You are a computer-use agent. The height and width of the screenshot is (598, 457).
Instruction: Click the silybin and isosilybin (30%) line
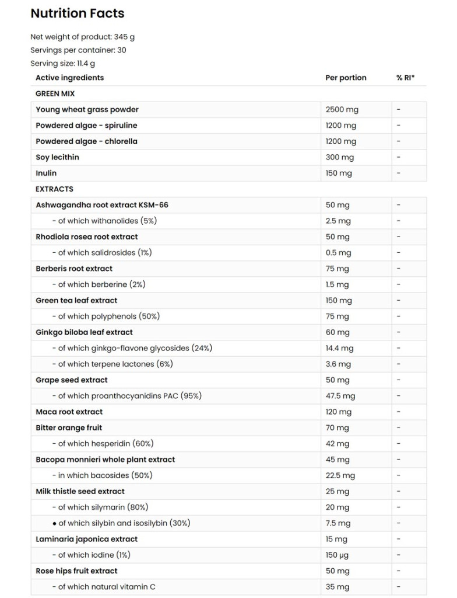pos(124,523)
